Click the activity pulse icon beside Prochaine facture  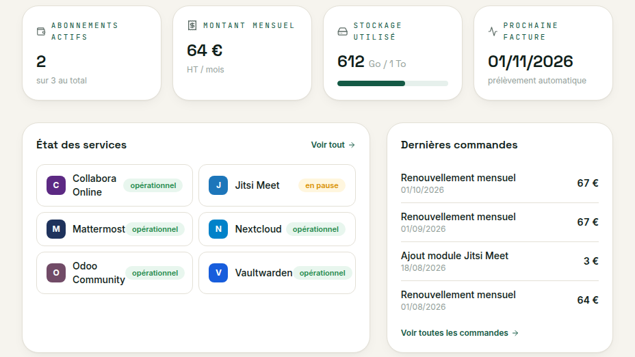click(493, 31)
